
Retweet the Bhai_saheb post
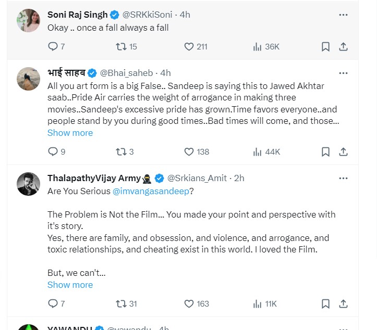click(120, 152)
